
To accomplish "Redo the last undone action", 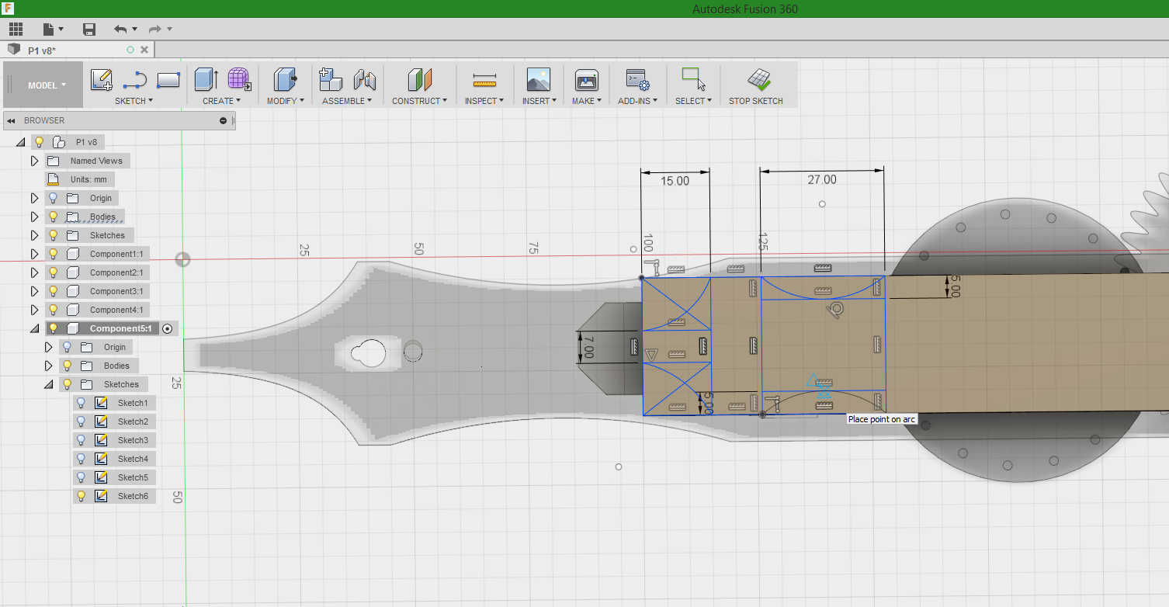I will pos(154,29).
